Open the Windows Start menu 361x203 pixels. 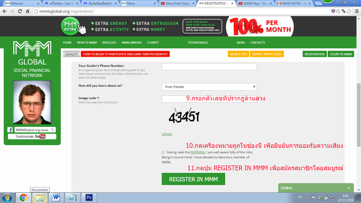(7, 198)
